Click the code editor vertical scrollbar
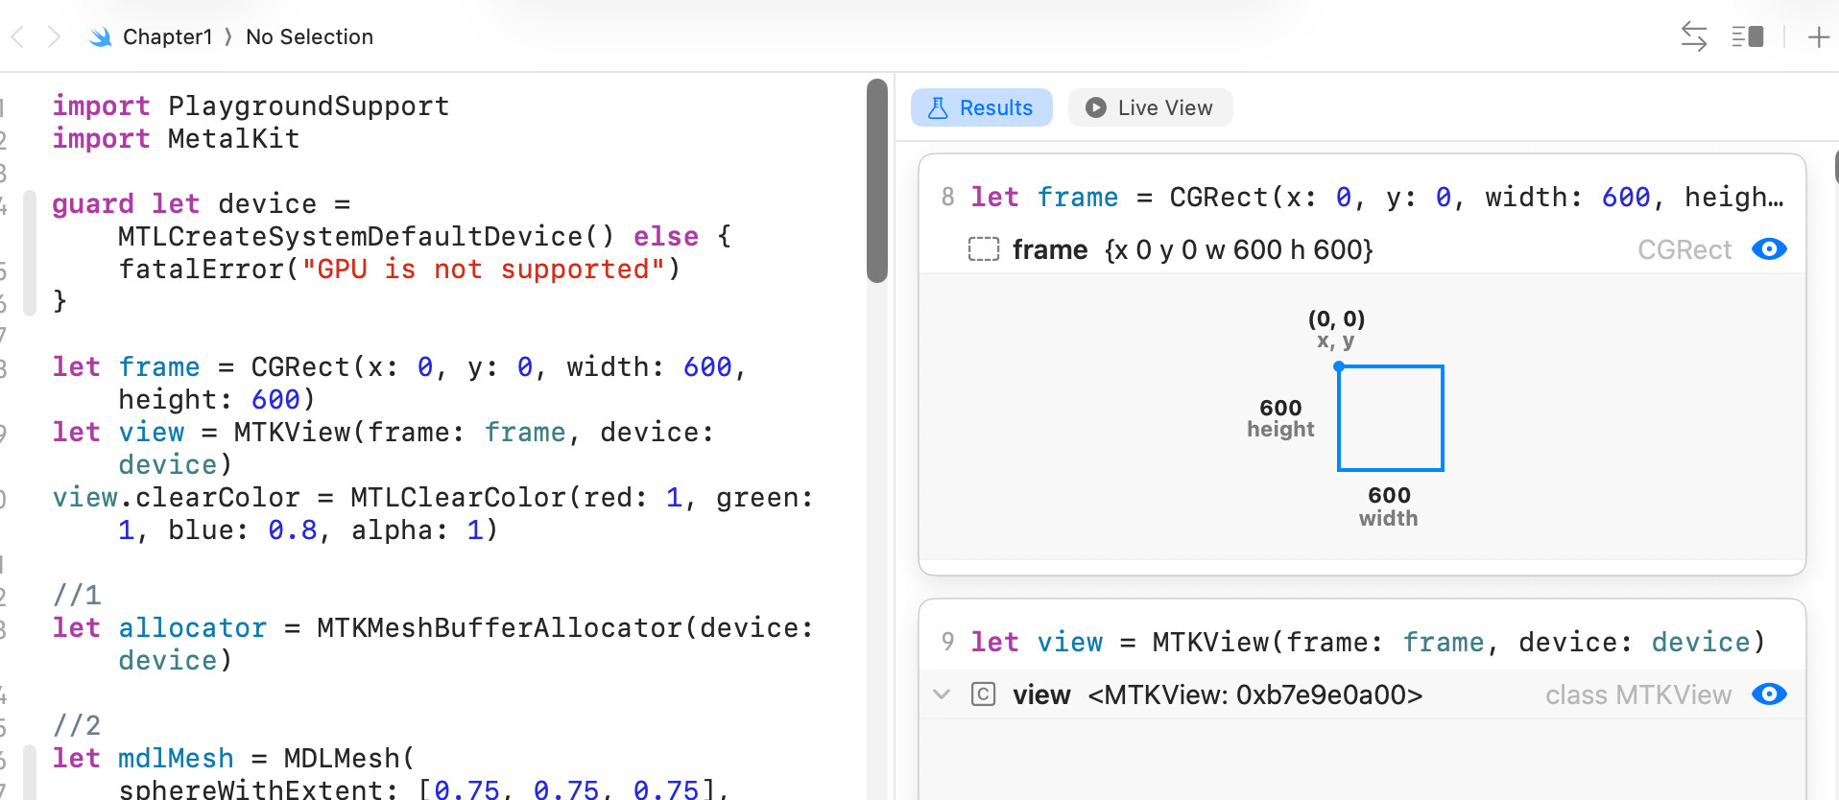1839x800 pixels. (x=876, y=182)
